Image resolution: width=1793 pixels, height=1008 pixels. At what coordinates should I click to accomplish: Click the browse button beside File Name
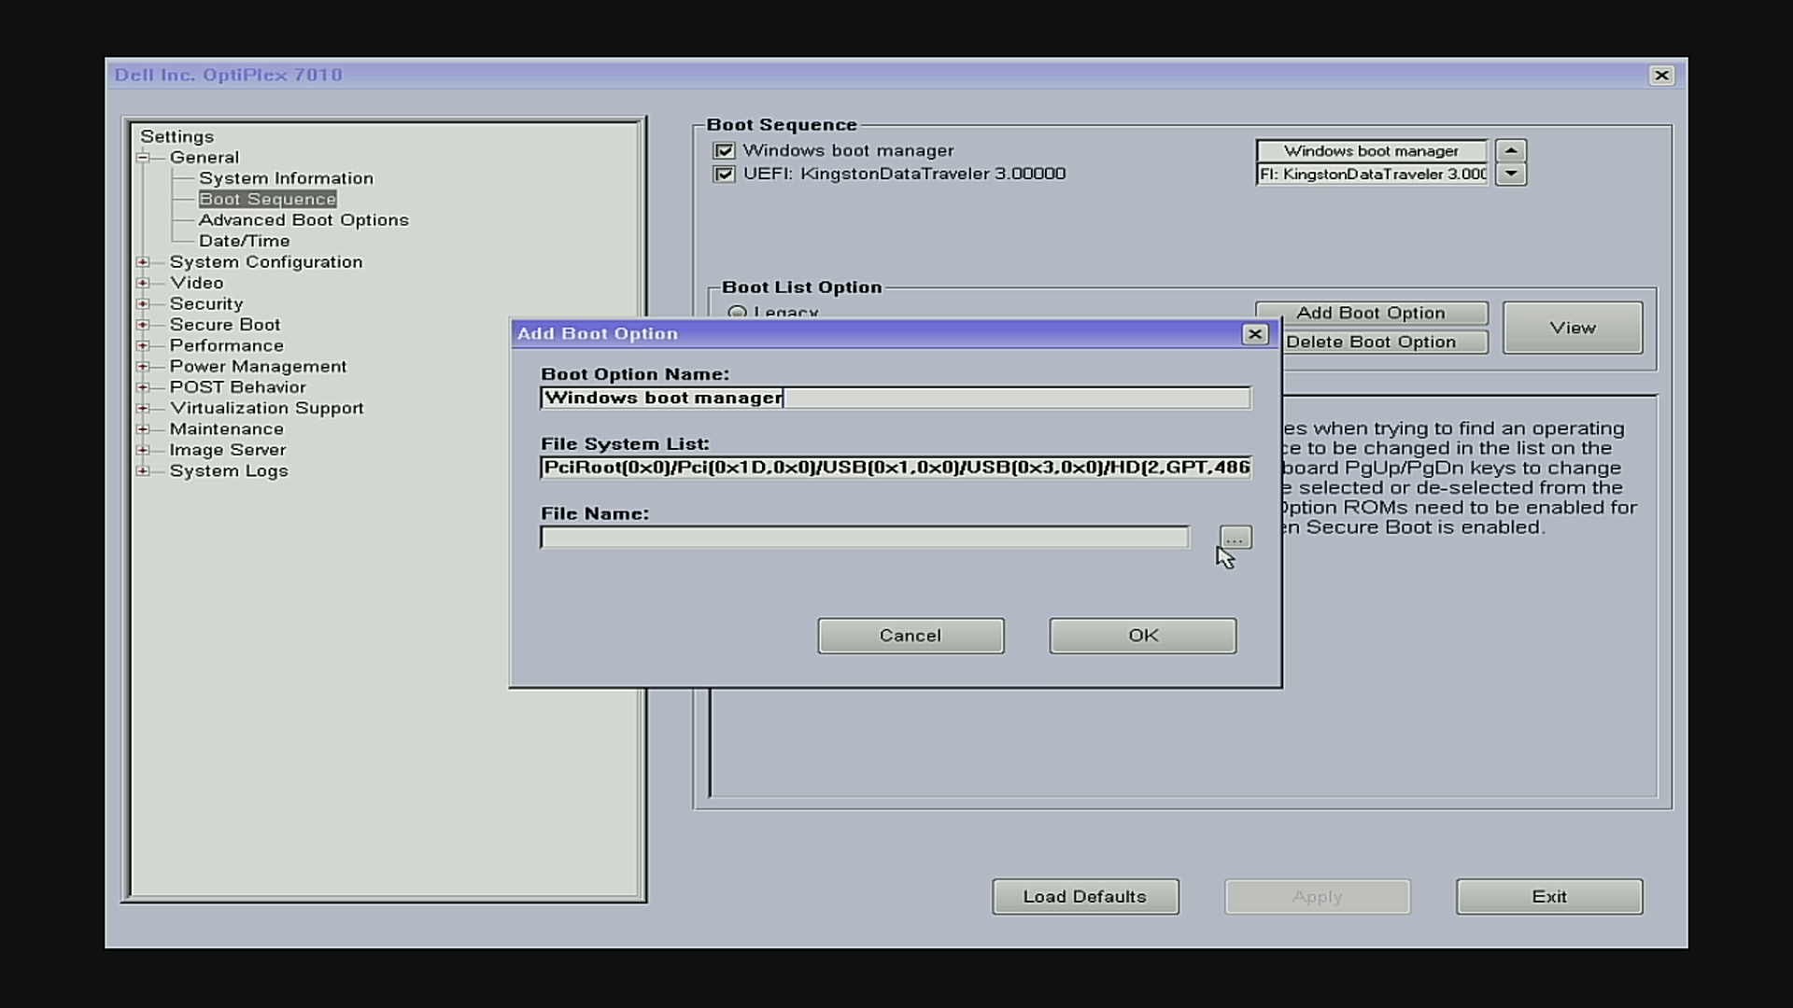click(x=1235, y=538)
